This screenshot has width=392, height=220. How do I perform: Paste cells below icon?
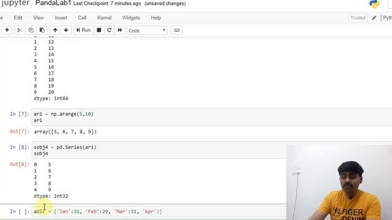click(x=42, y=30)
